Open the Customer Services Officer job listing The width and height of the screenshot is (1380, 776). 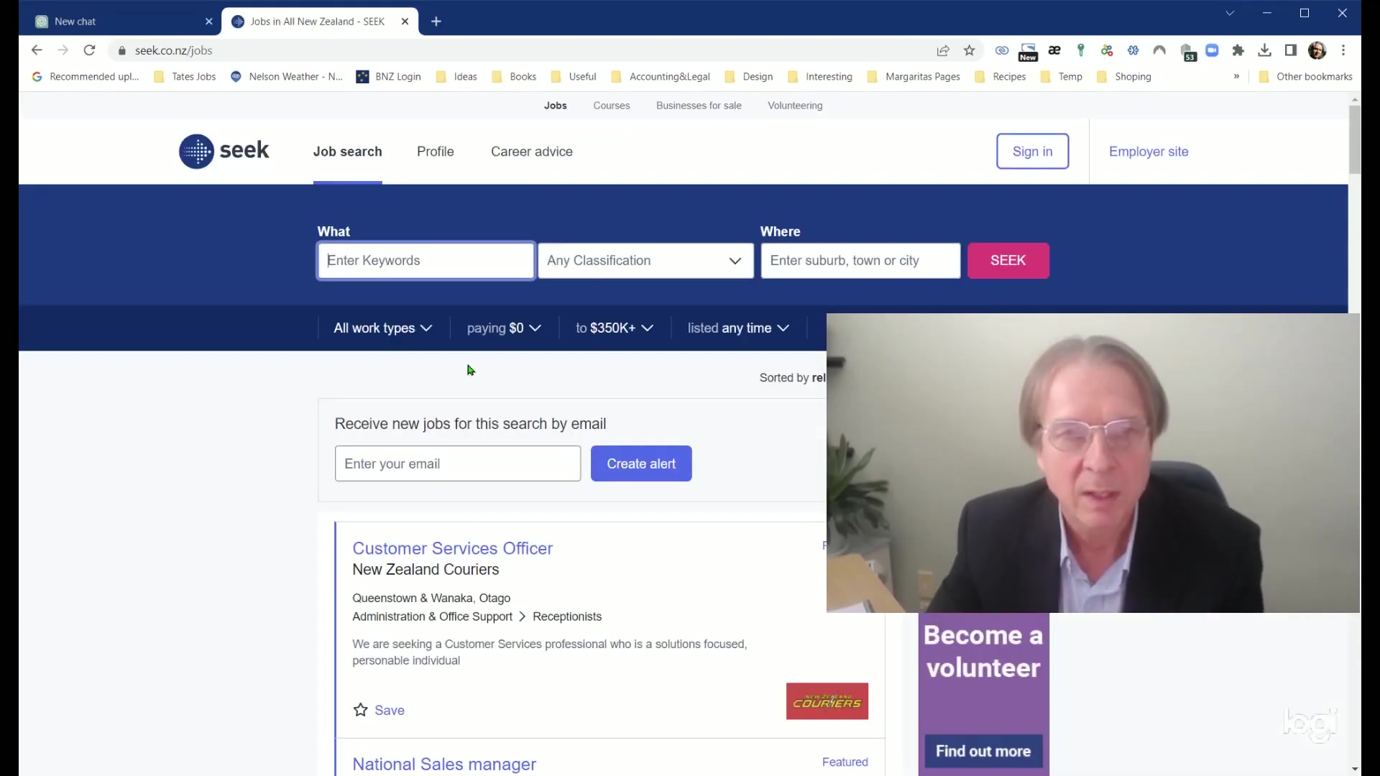tap(452, 548)
